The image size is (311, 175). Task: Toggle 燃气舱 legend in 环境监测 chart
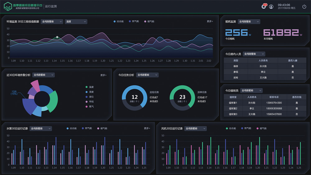point(134,21)
